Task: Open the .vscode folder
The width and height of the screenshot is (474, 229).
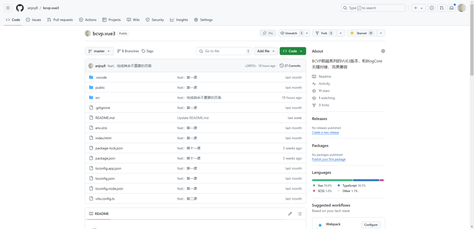Action: [101, 78]
